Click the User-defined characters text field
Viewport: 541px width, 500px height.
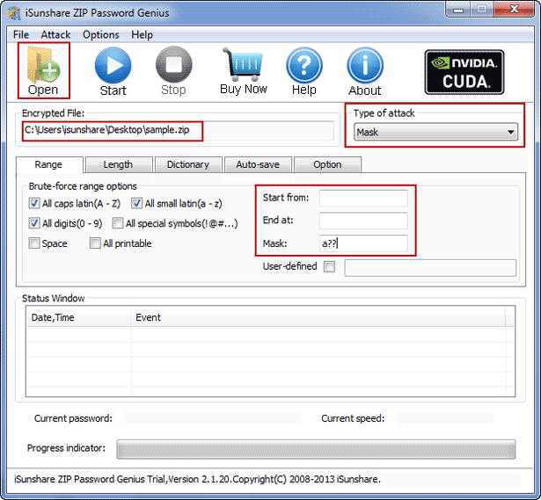[430, 268]
